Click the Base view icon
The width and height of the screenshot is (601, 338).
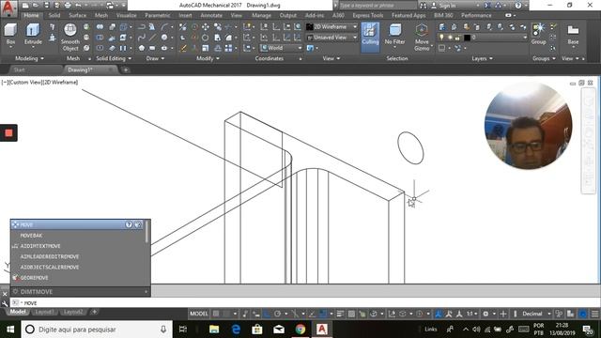coord(573,34)
